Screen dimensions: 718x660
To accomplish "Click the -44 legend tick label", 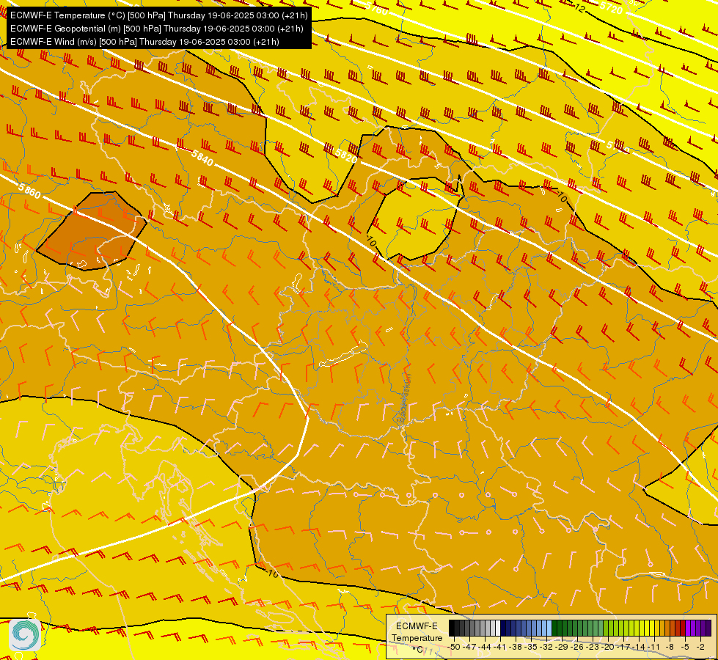I will pyautogui.click(x=485, y=648).
